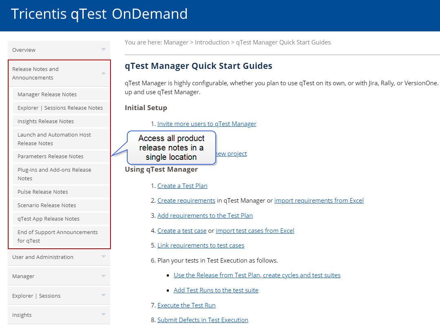Viewport: 440px width, 325px height.
Task: Expand User and Administration arrow
Action: 104,256
